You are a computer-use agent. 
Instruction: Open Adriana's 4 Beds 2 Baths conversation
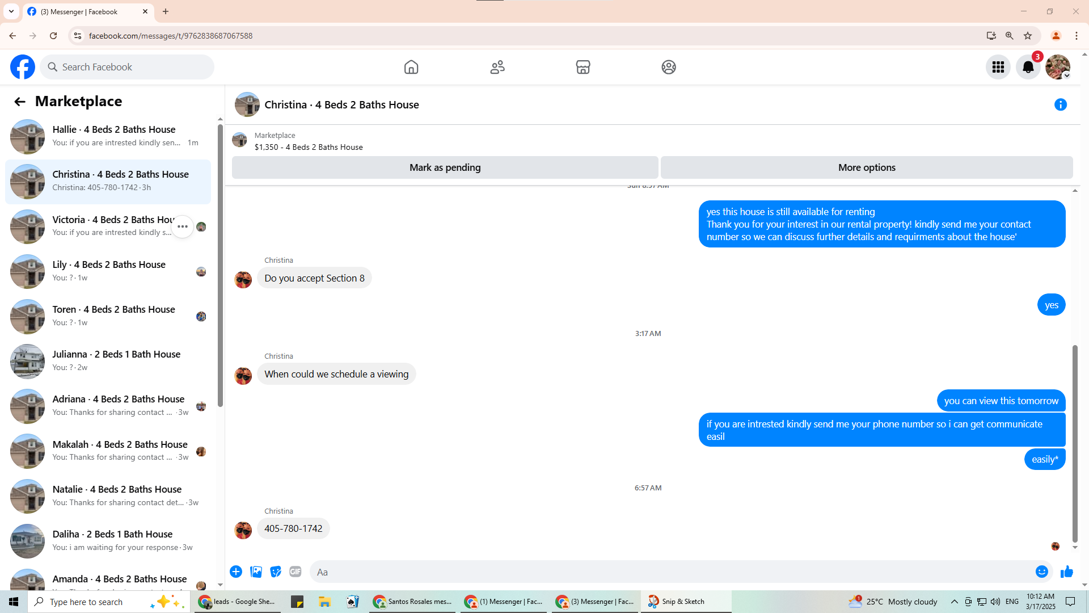108,406
